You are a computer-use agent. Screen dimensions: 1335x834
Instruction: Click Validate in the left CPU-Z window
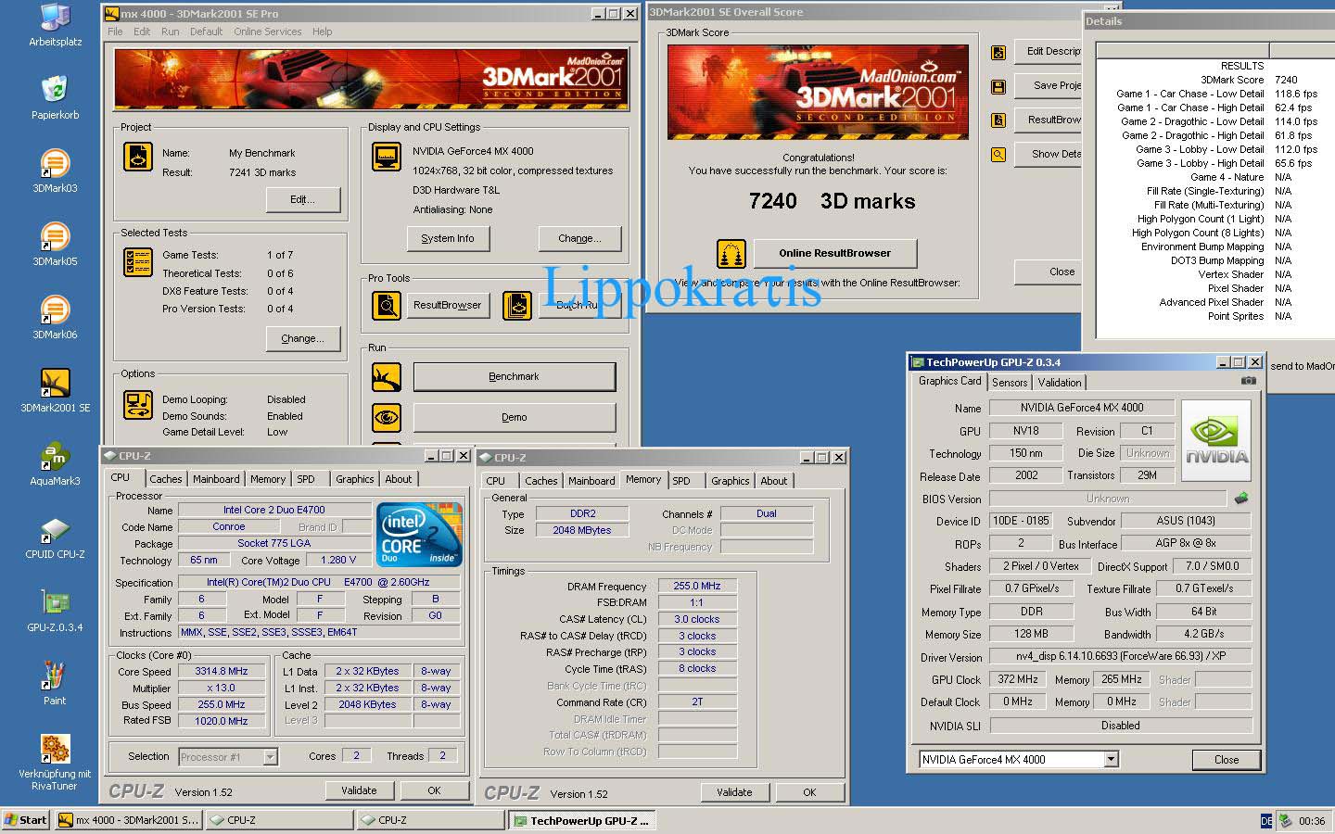coord(359,791)
